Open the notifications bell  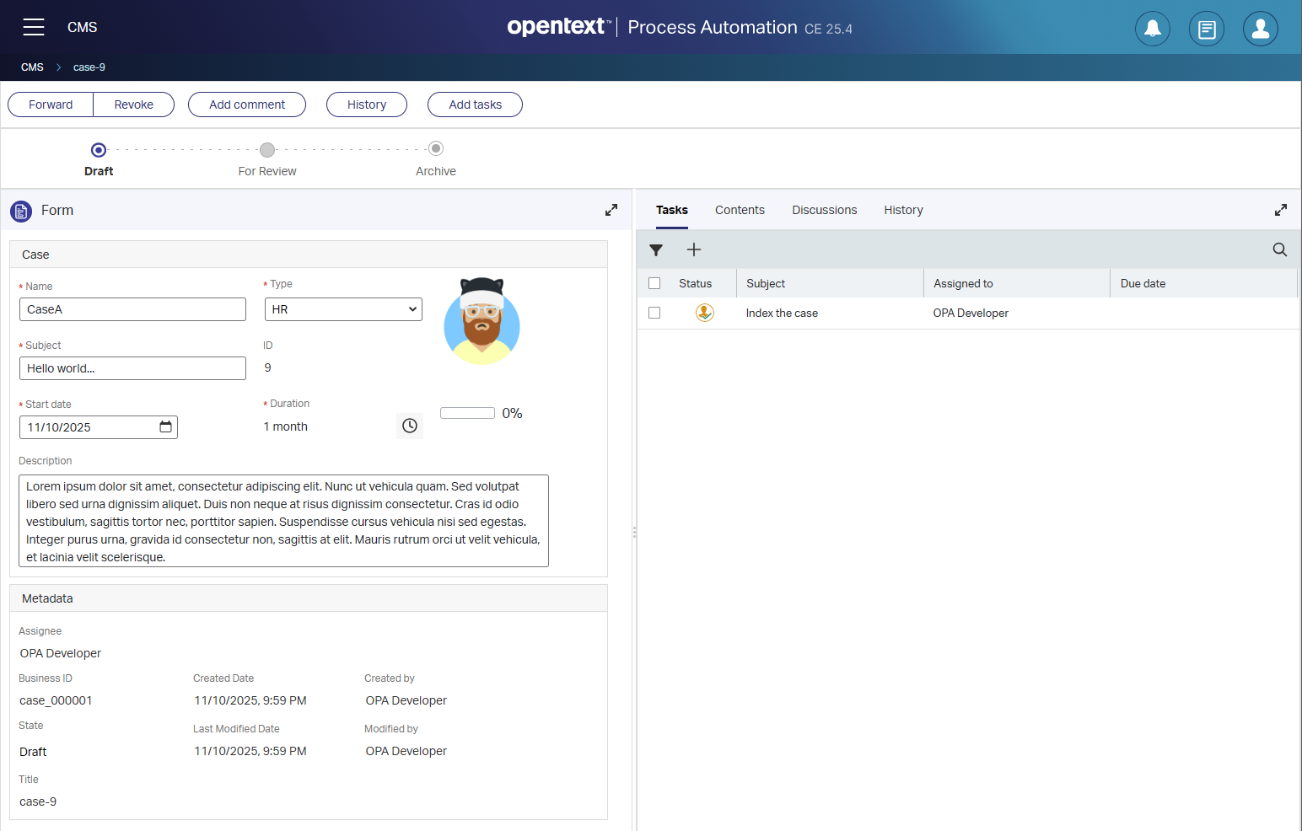[1152, 29]
